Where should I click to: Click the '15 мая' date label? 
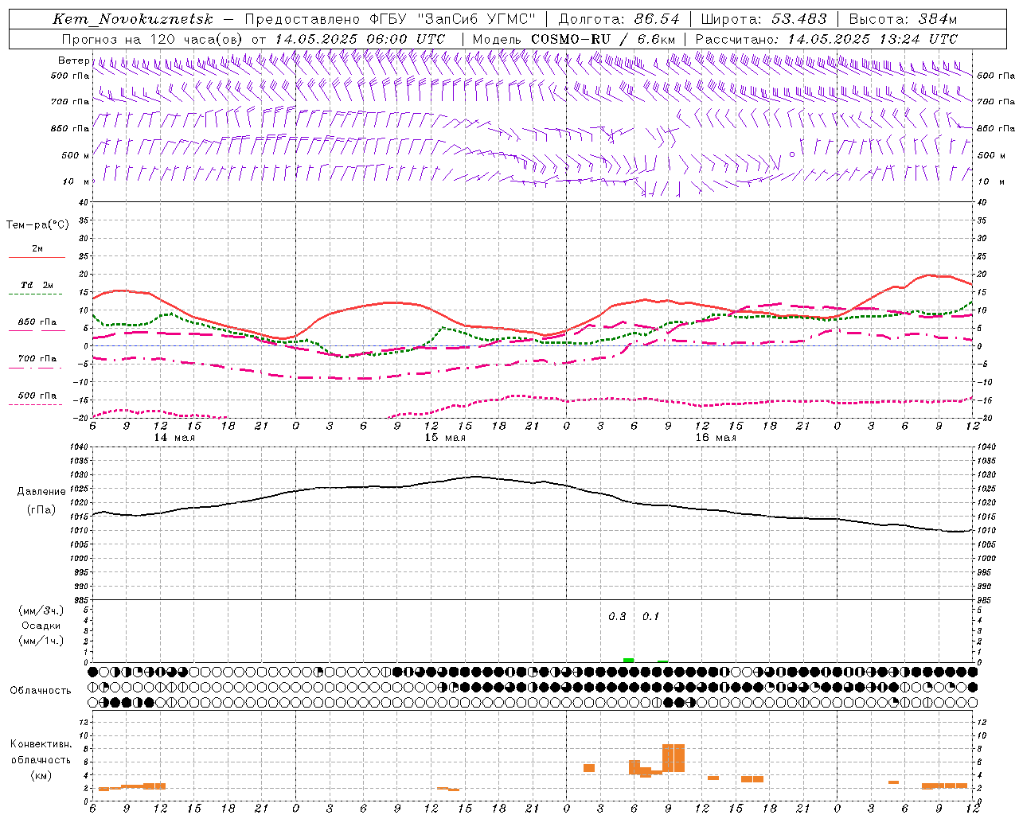(x=445, y=438)
